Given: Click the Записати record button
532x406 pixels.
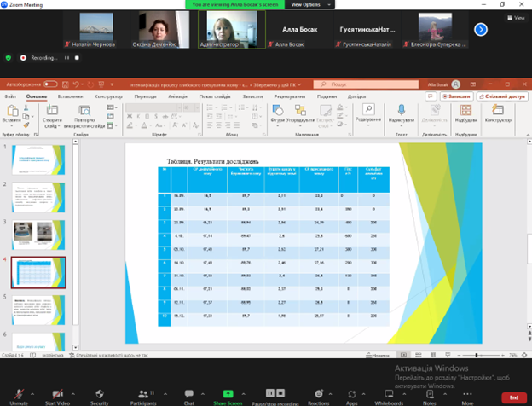Looking at the screenshot, I should pyautogui.click(x=457, y=96).
